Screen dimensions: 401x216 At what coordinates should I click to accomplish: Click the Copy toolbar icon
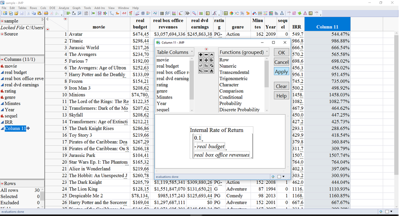click(34, 13)
